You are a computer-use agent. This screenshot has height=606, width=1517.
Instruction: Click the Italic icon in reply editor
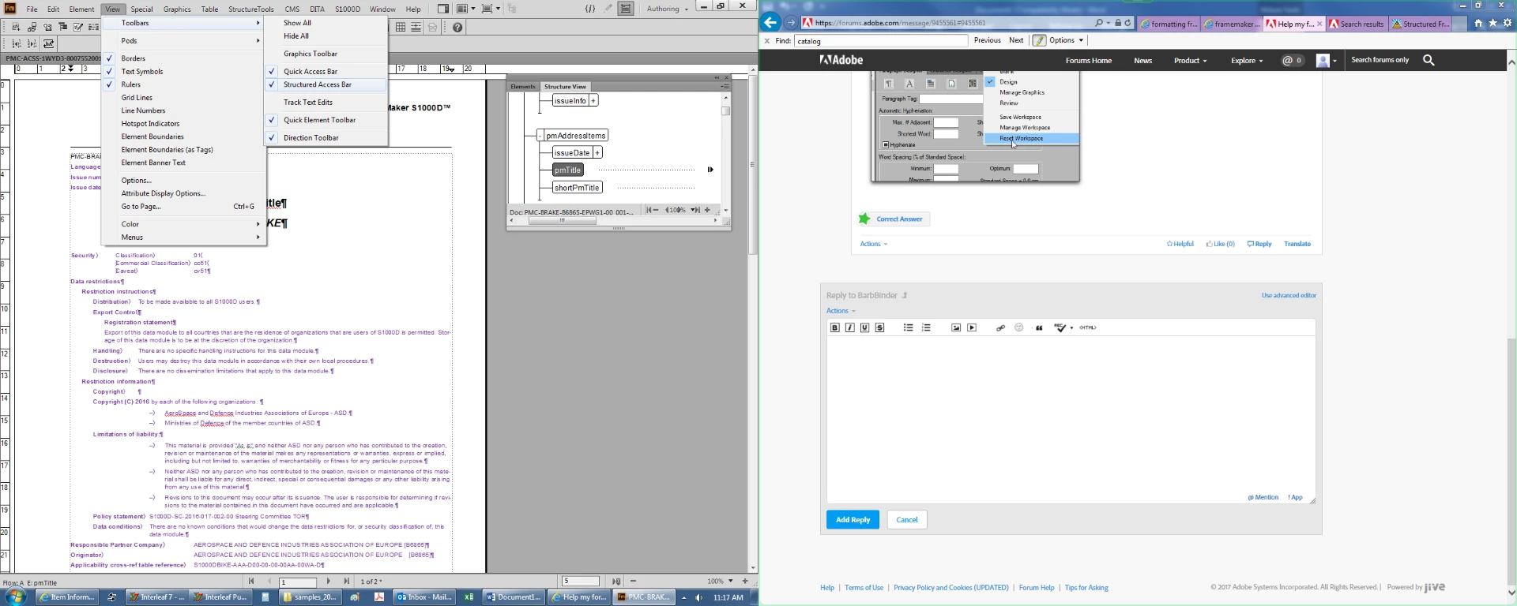pyautogui.click(x=849, y=327)
